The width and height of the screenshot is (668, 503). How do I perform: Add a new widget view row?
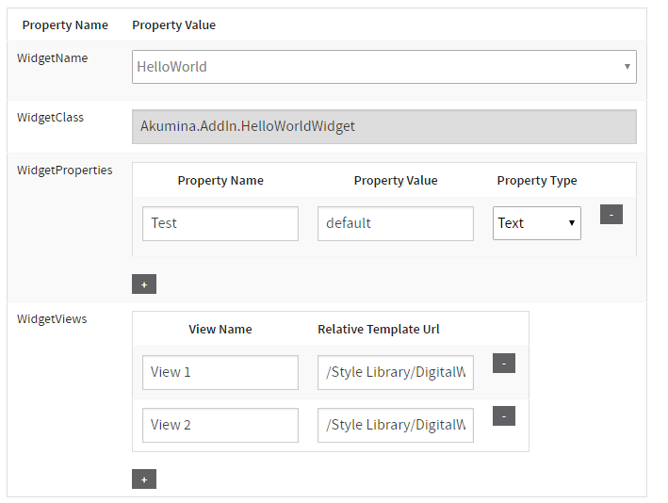144,479
